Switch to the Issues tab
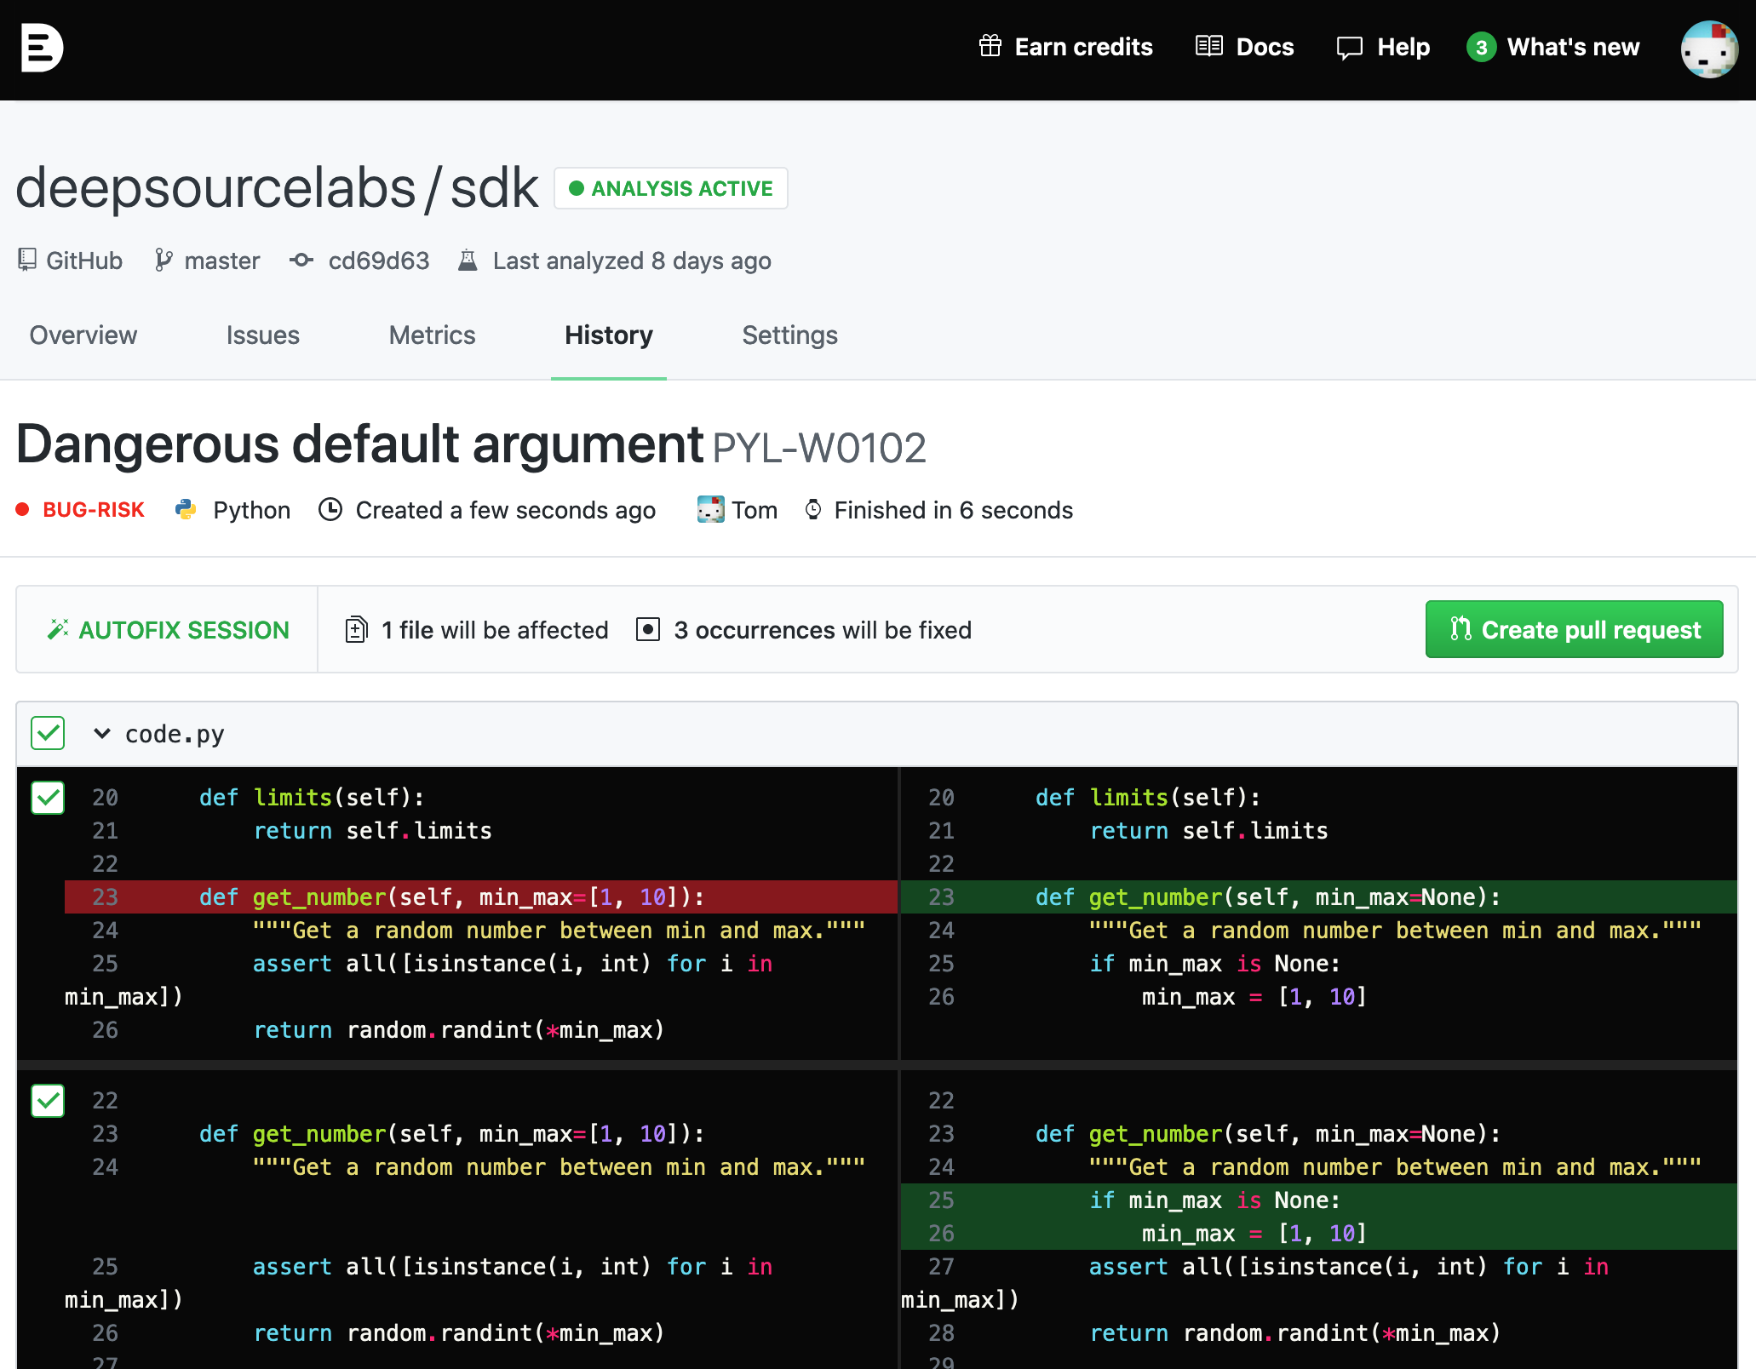This screenshot has width=1756, height=1369. coord(262,335)
